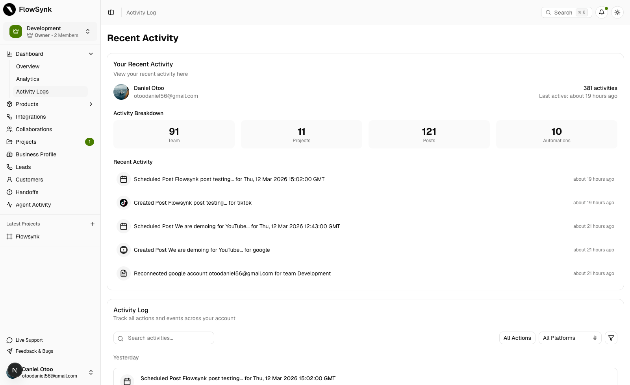630x385 pixels.
Task: Open the All Platforms dropdown
Action: (x=570, y=338)
